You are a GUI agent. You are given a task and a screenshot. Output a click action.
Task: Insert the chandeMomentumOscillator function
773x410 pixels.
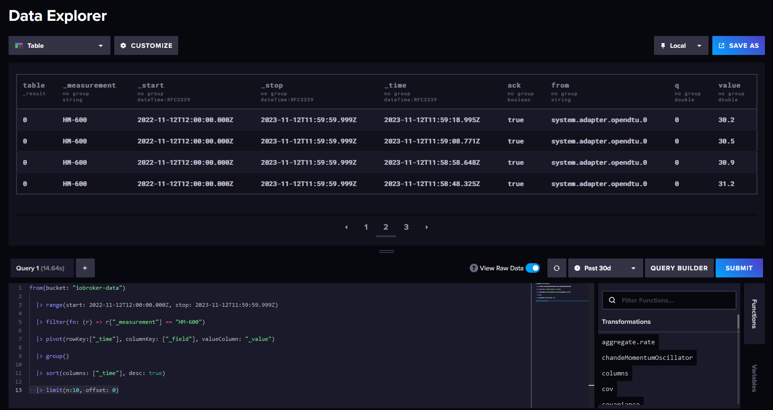[647, 357]
